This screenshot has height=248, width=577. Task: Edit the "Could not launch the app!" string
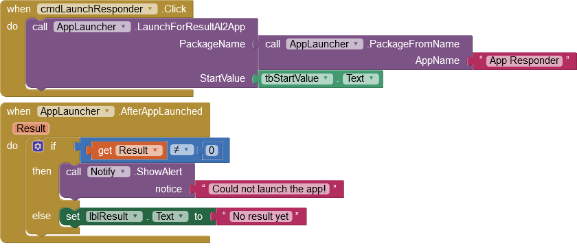pos(269,189)
